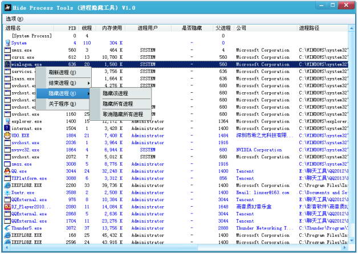Click the QQ.exe penguin icon
This screenshot has height=254, width=358.
(x=7, y=171)
